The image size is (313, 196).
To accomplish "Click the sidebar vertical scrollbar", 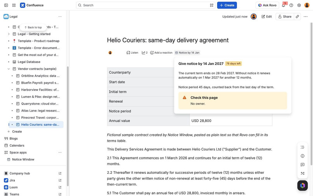I will 68,126.
